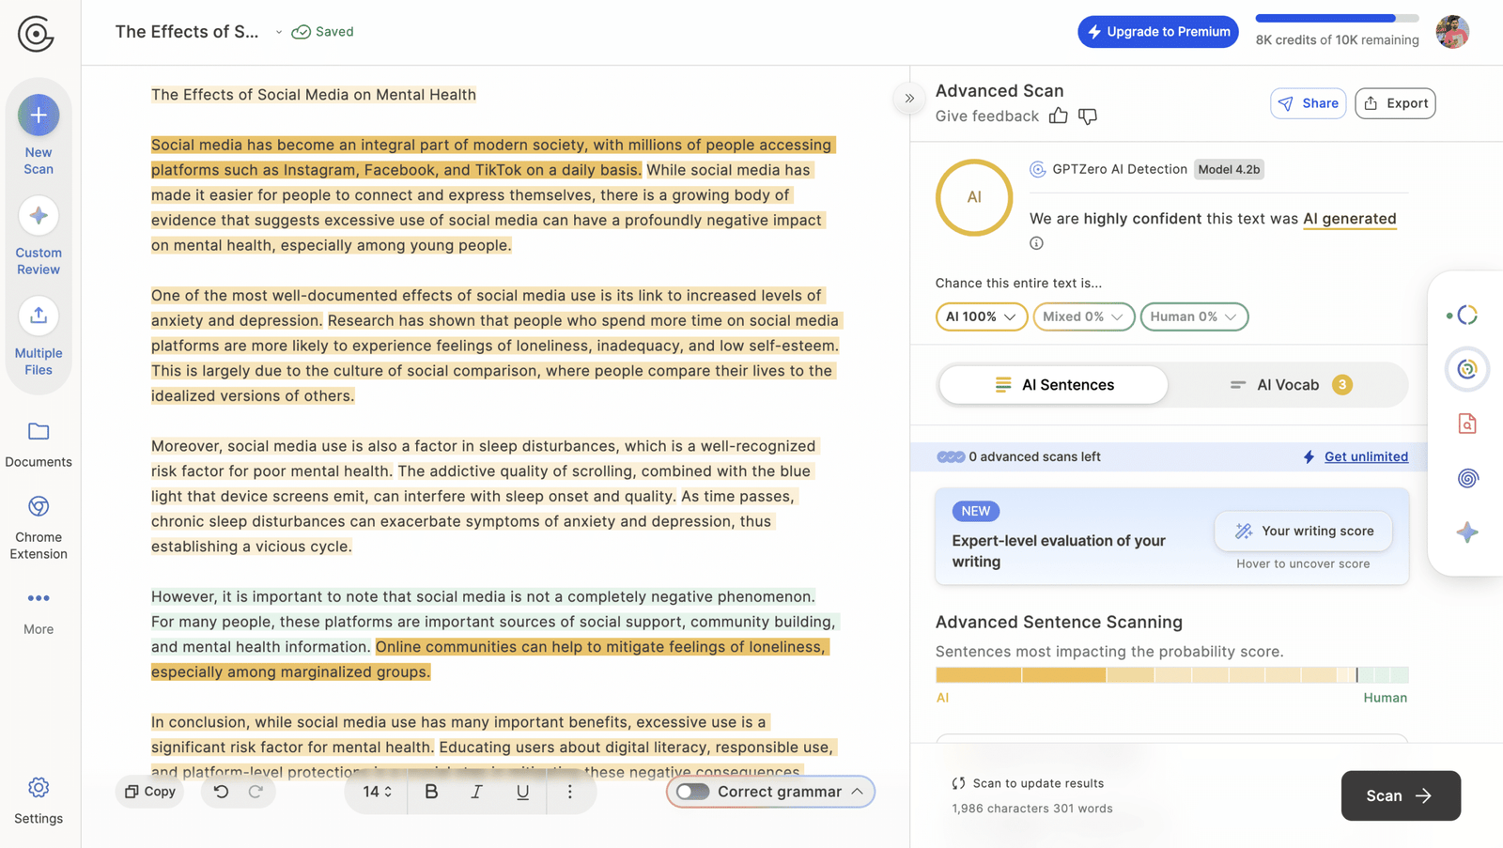Open Multiple Files upload icon
Screen dimensions: 1503x848
39,316
